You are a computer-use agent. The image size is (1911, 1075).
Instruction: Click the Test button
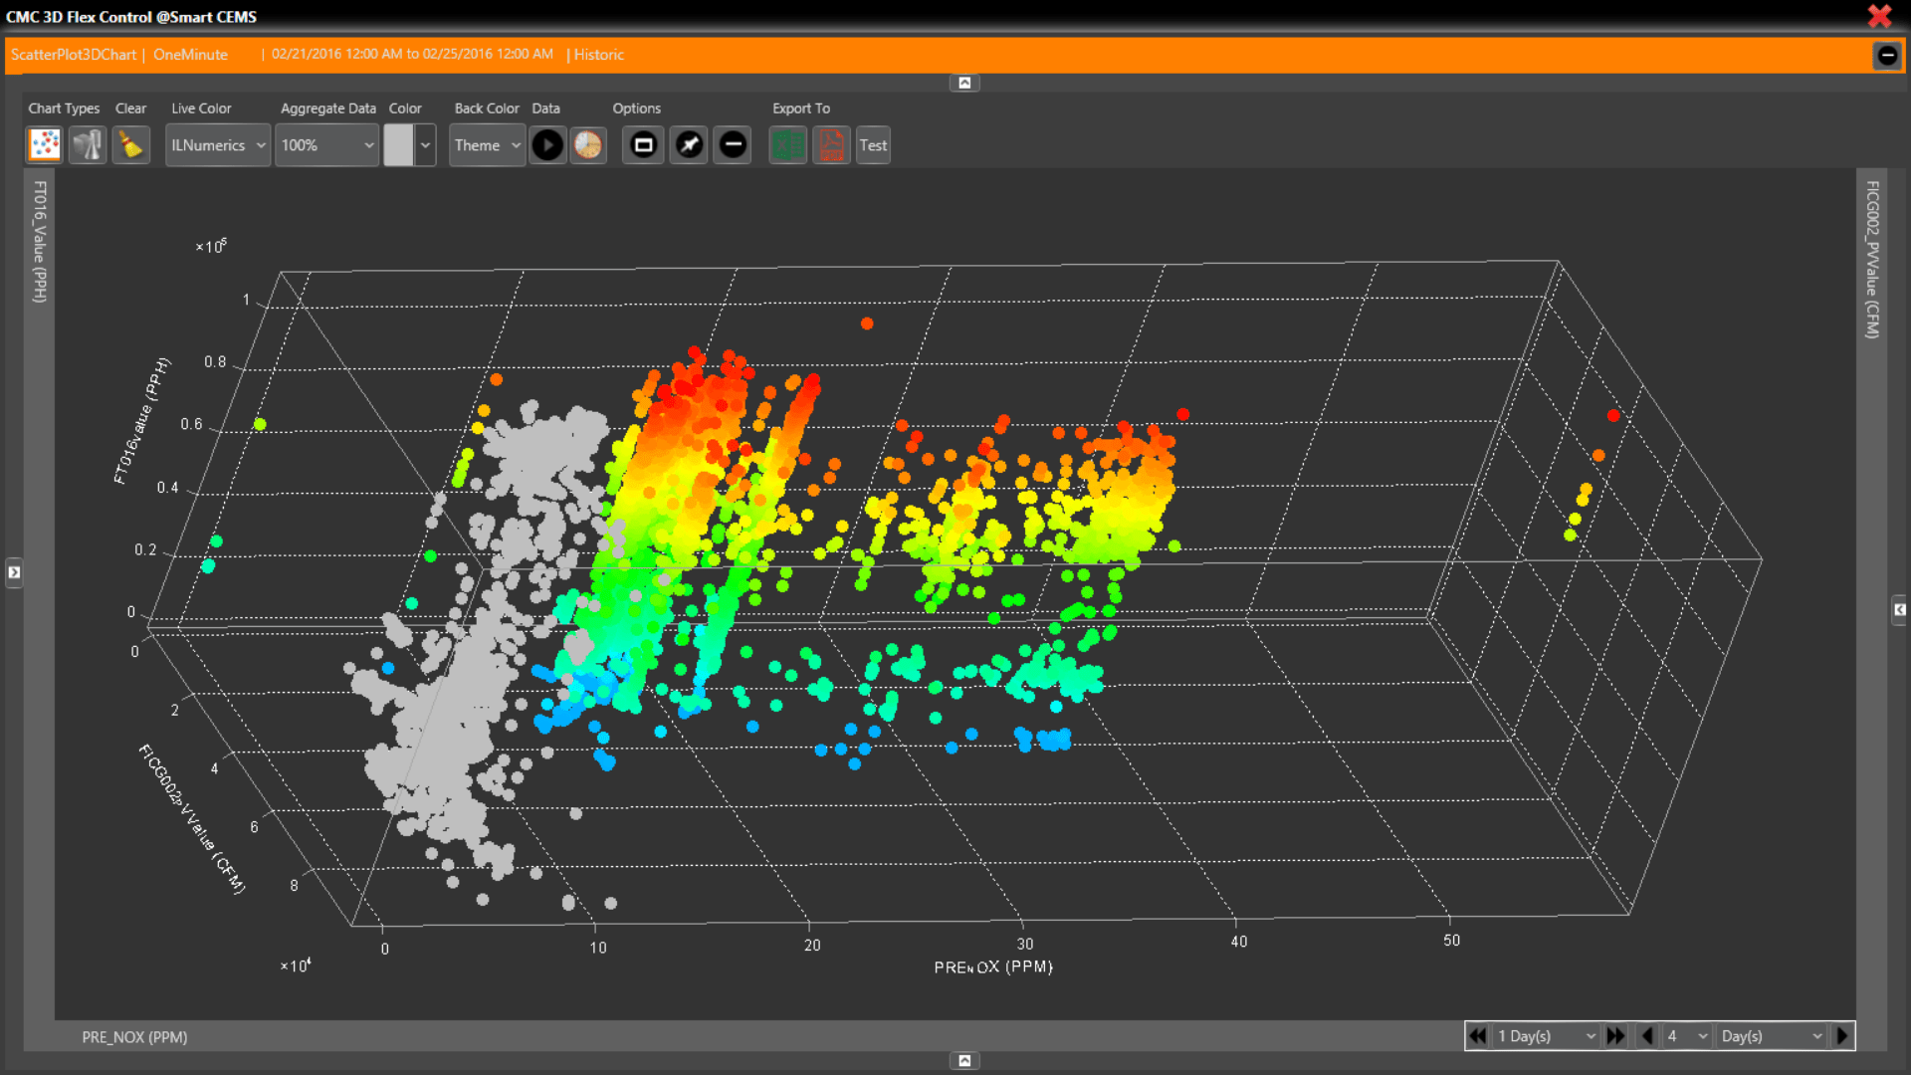click(873, 145)
